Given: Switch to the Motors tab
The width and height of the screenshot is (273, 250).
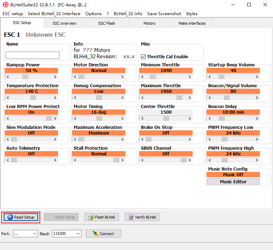Looking at the screenshot, I should click(x=149, y=23).
